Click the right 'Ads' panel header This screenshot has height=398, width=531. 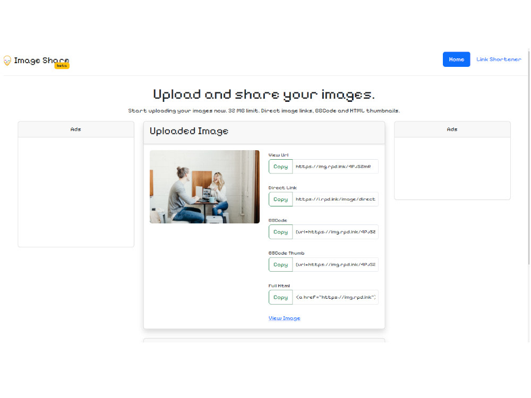452,129
